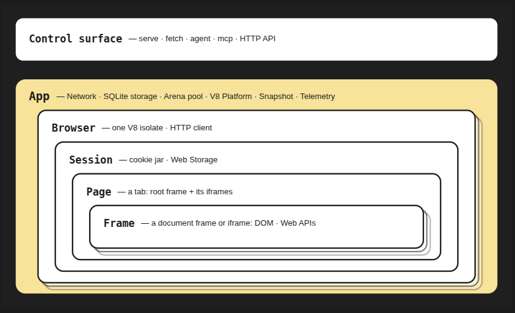Click the "Frame" heading label
This screenshot has width=515, height=313.
point(119,223)
